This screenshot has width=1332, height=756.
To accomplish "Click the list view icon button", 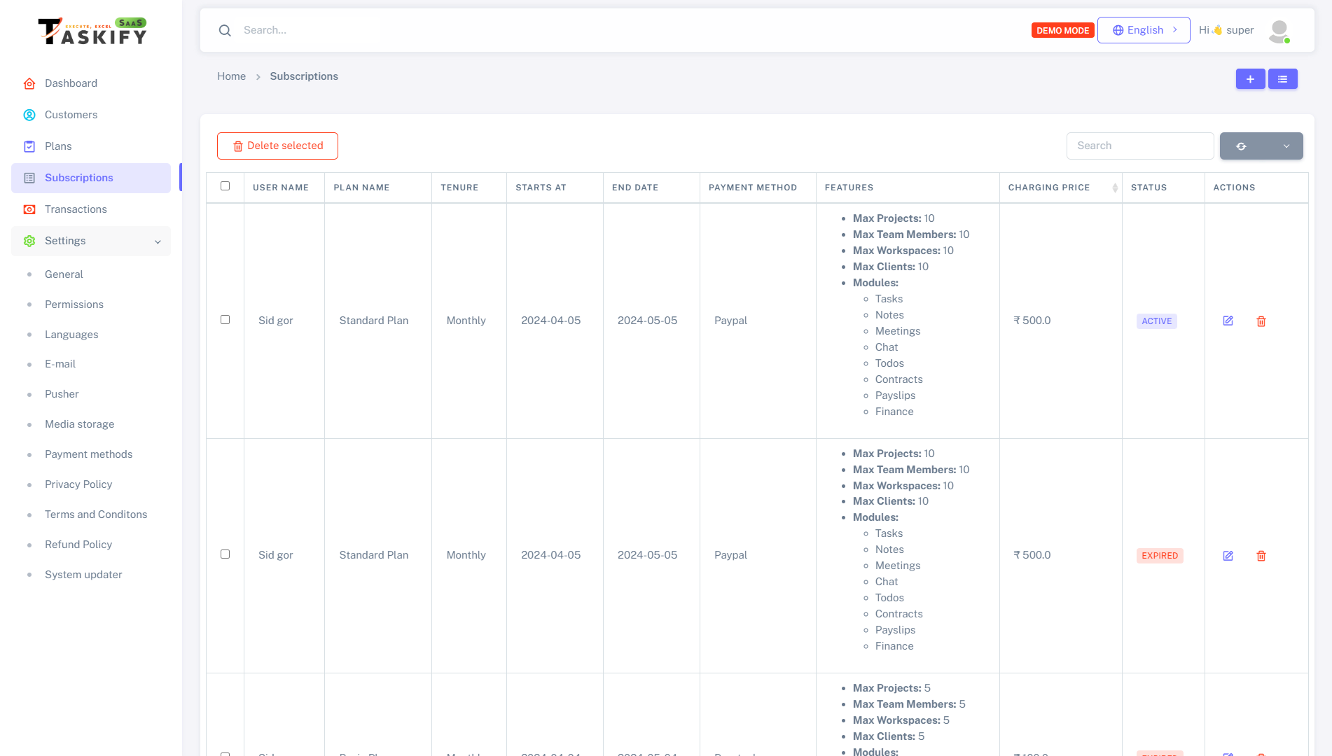I will [1282, 79].
